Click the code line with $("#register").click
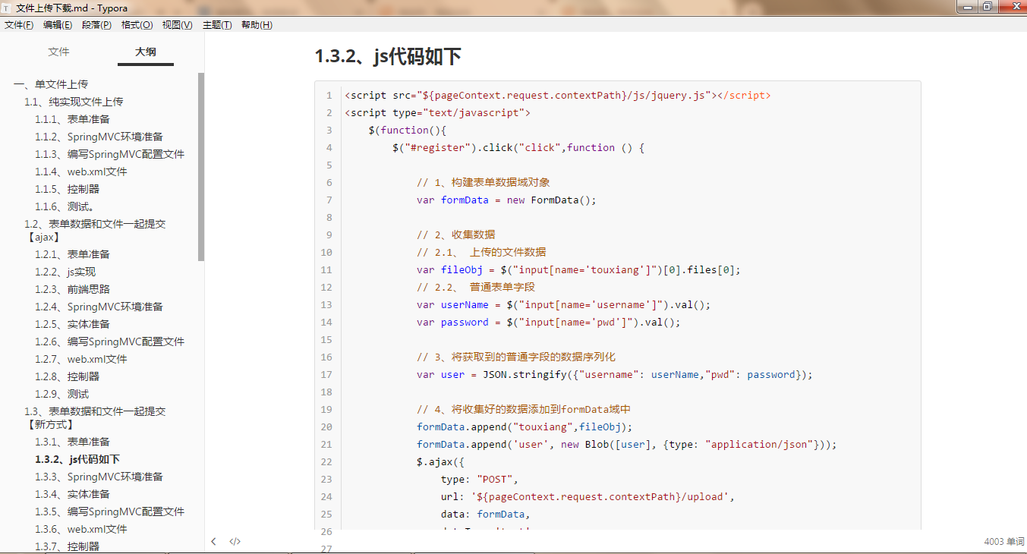Screen dimensions: 1027x554 (x=518, y=148)
